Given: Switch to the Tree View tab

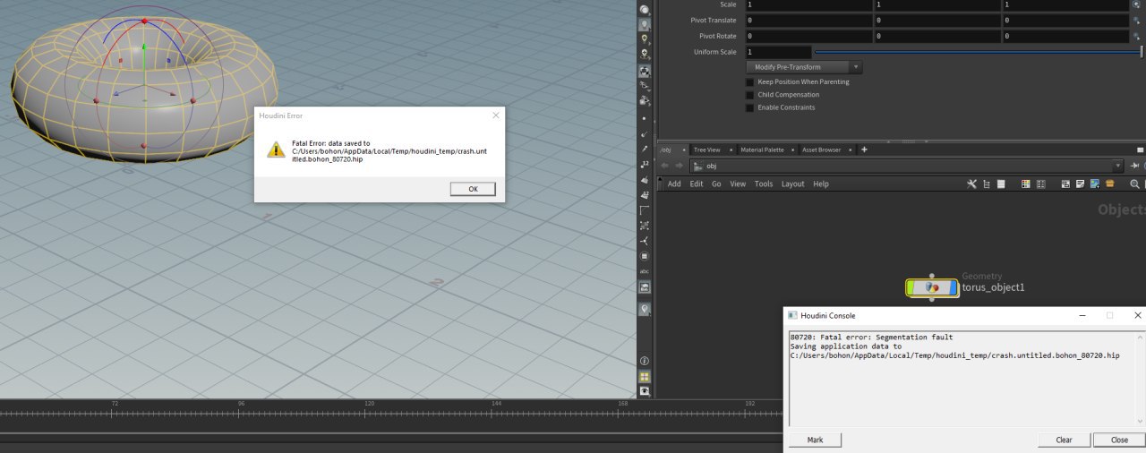Looking at the screenshot, I should coord(707,150).
